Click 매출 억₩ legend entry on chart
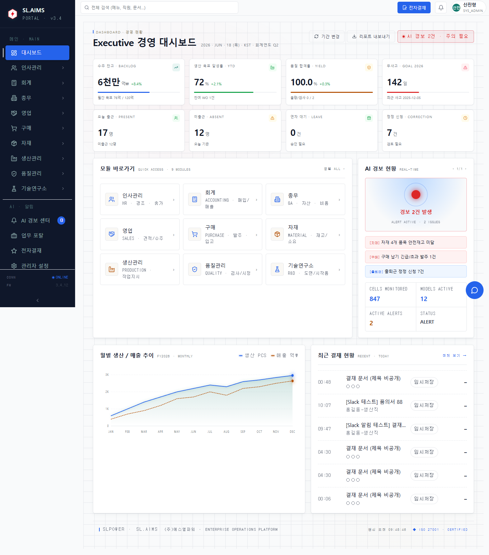Screen dimensions: 489x555 [x=284, y=355]
